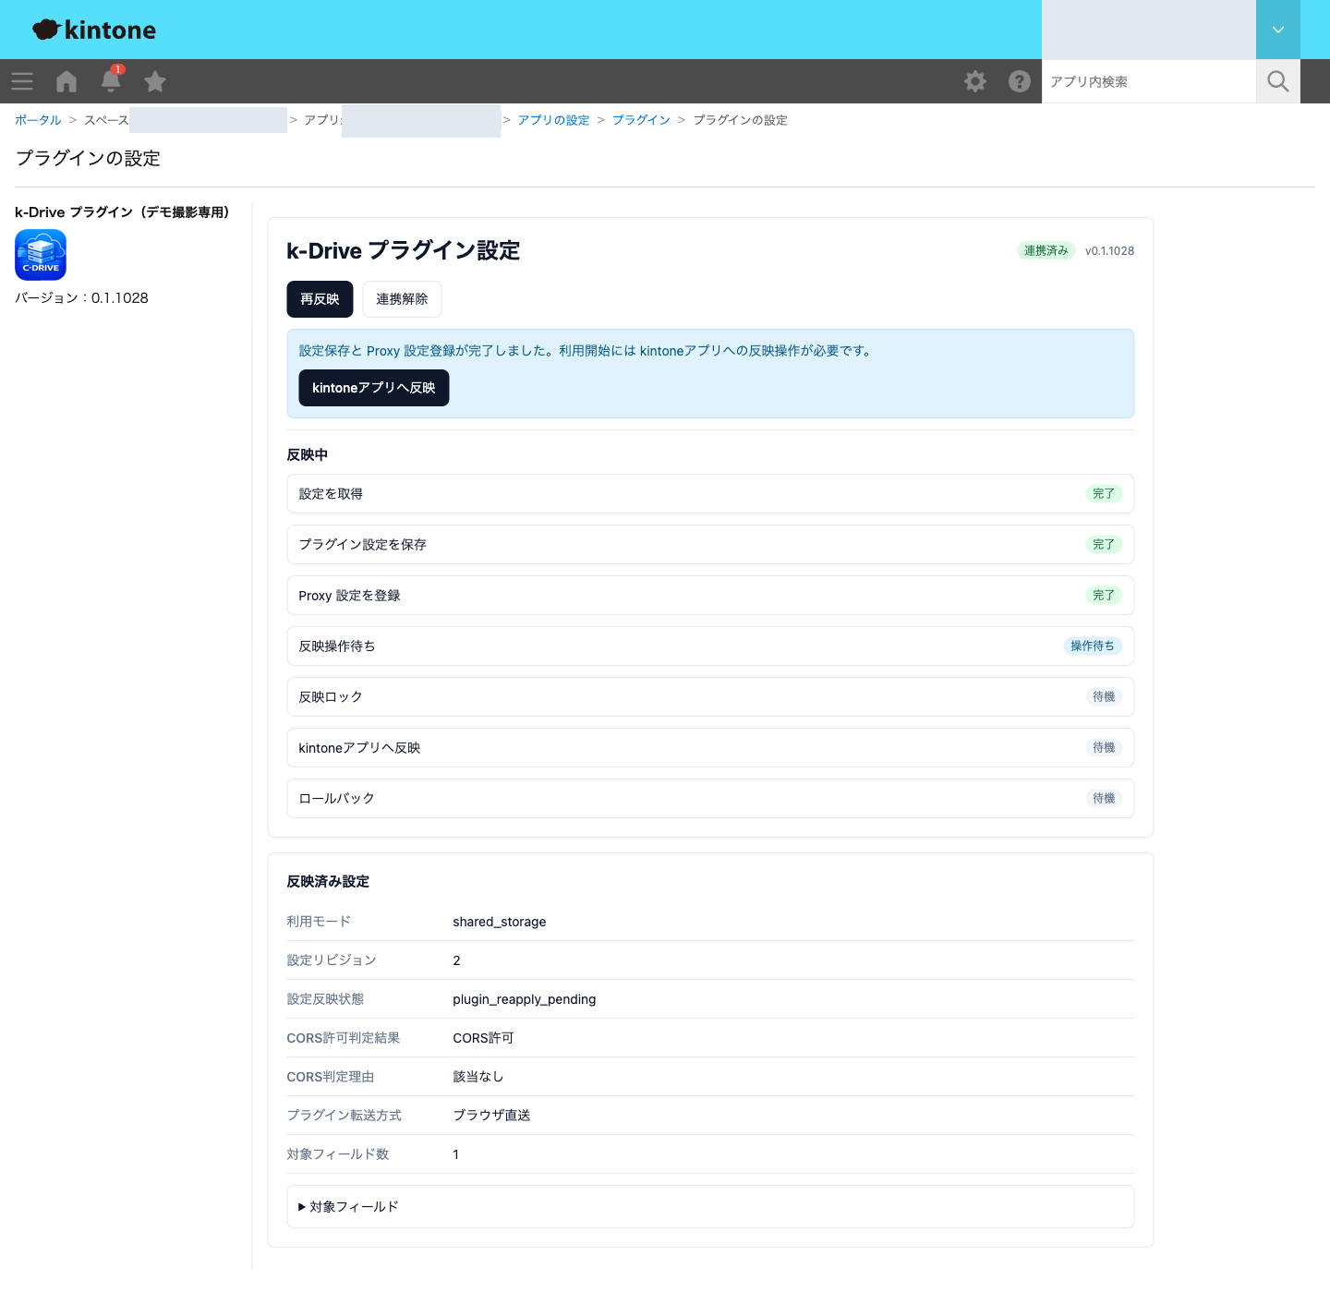The height and width of the screenshot is (1292, 1330).
Task: Open the hamburger menu icon
Action: (22, 81)
